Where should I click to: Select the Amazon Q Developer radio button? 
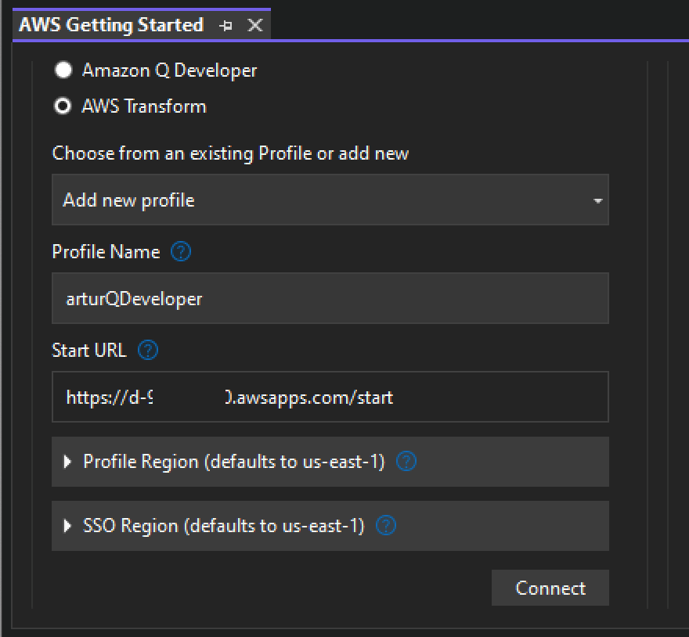click(x=63, y=70)
